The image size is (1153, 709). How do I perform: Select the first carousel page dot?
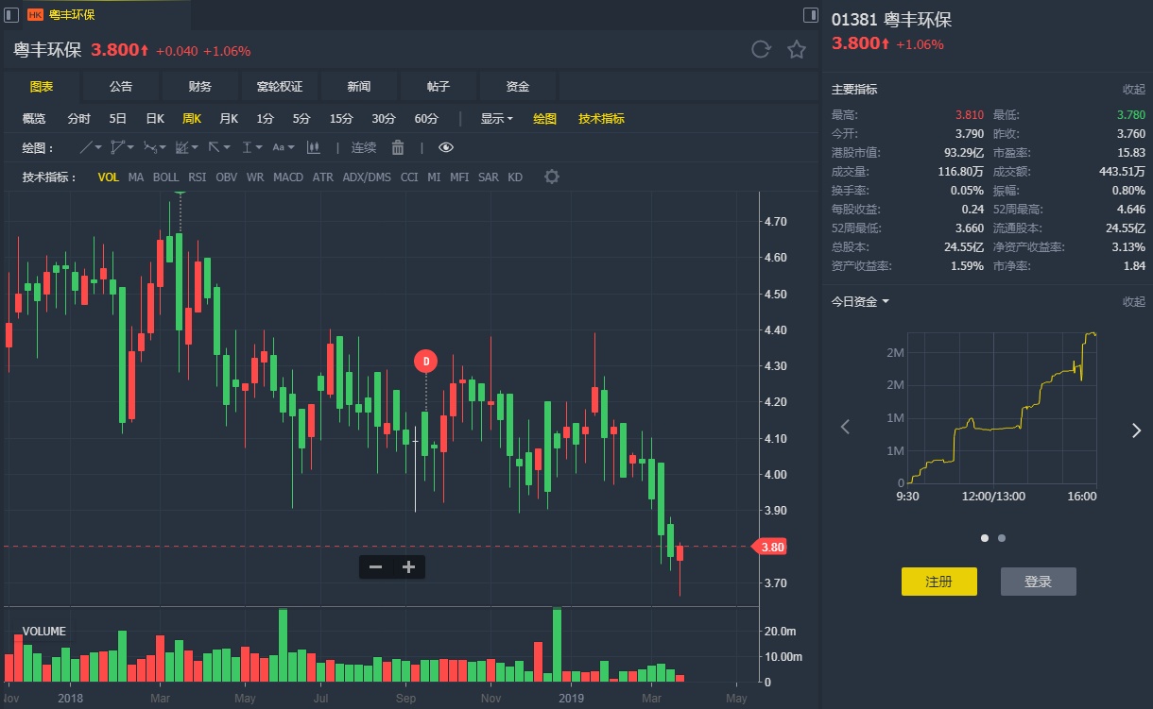tap(985, 538)
